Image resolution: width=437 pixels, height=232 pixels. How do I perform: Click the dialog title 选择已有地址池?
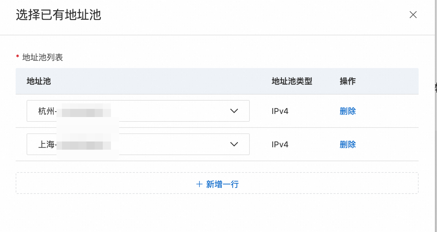(59, 15)
